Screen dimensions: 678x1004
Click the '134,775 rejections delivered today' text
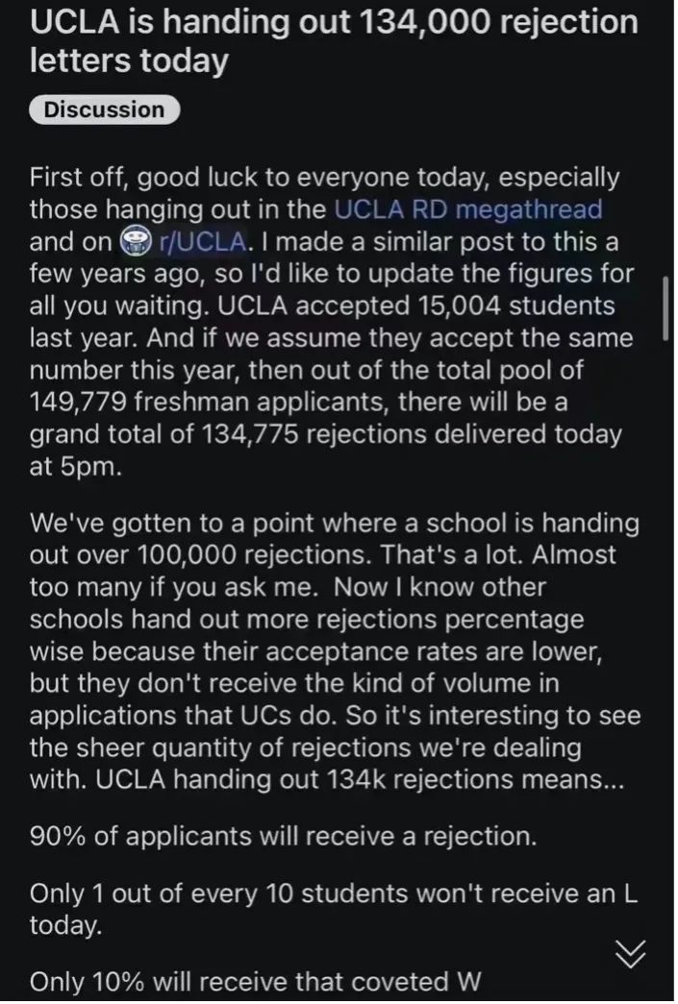412,433
